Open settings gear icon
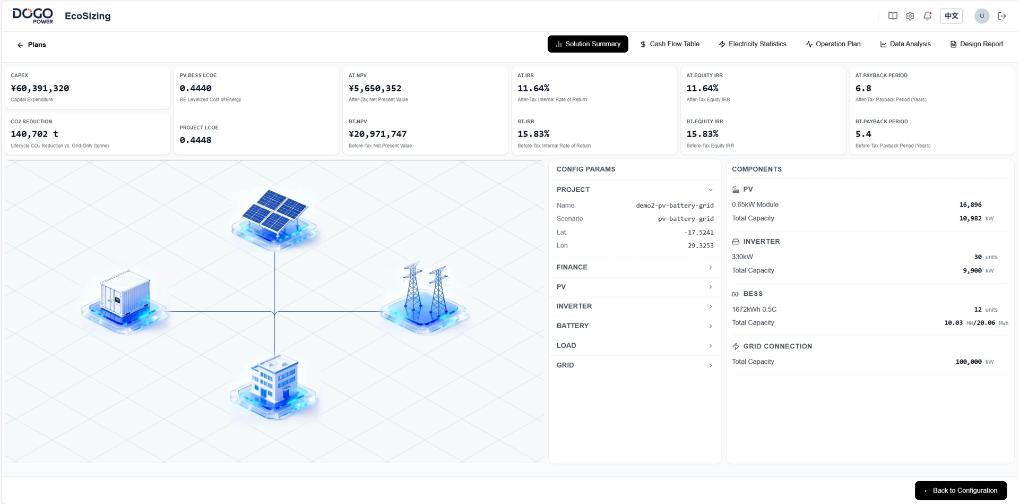 (910, 16)
